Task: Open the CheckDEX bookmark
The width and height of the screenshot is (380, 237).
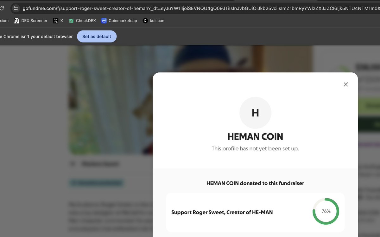Action: tap(82, 21)
